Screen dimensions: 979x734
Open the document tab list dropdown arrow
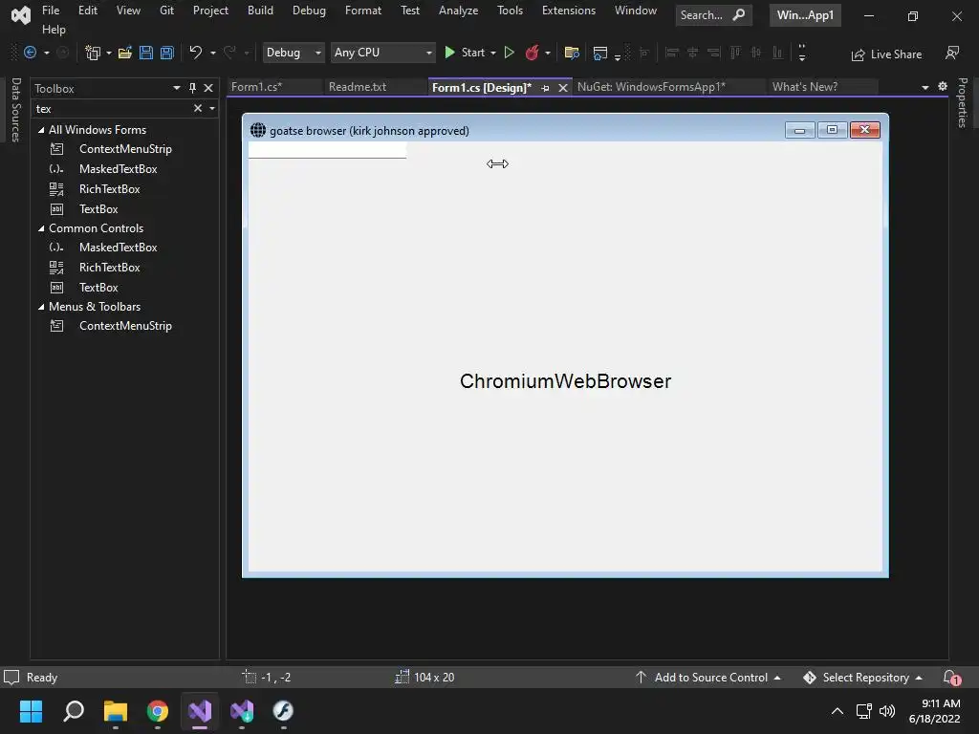coord(925,87)
